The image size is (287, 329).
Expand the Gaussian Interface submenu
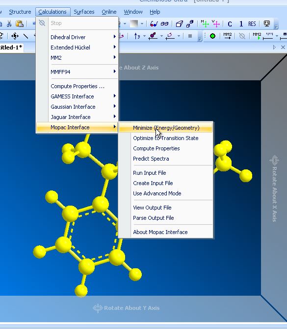coord(77,107)
